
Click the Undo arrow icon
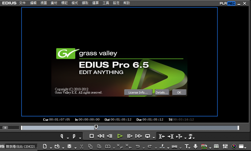point(138,146)
